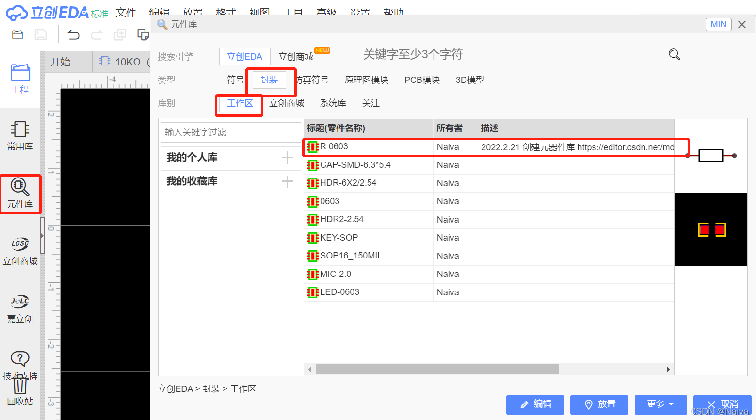Select the 仿真符号 type
The height and width of the screenshot is (420, 756).
(312, 80)
